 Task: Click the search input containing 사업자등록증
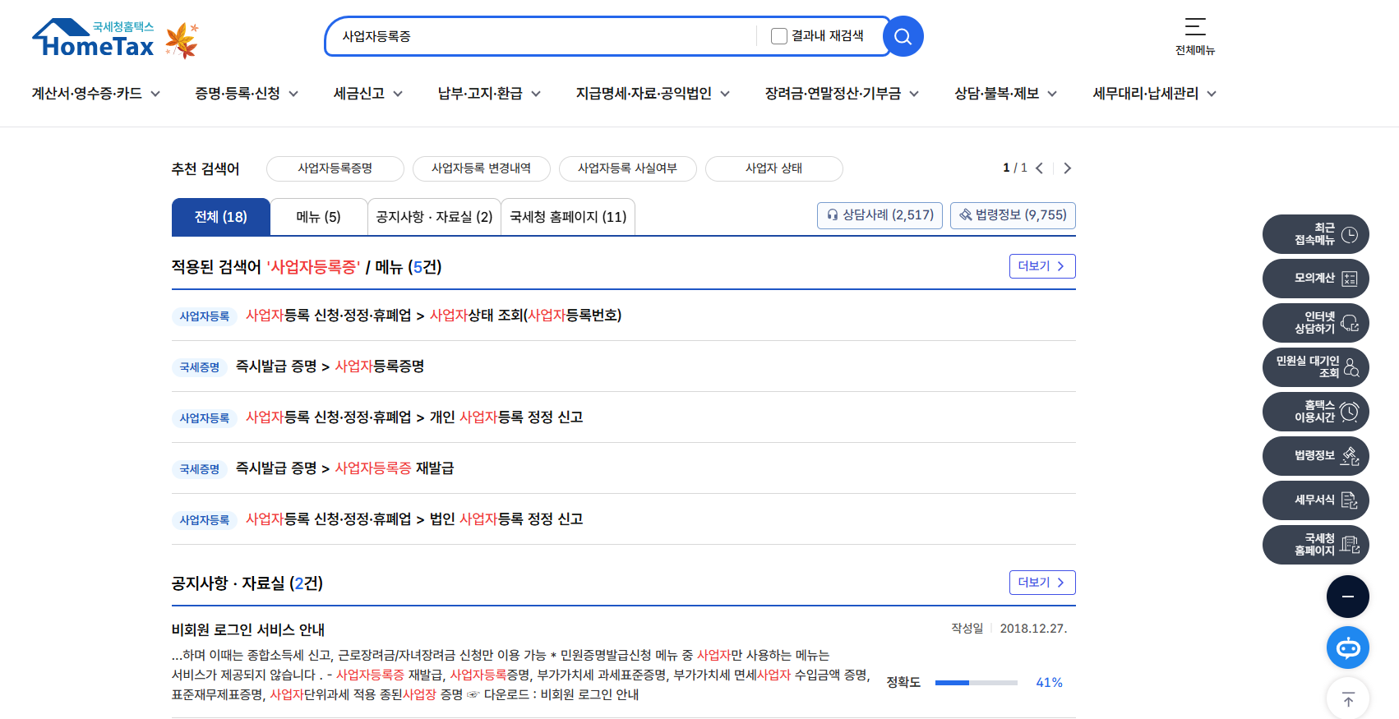pos(543,36)
